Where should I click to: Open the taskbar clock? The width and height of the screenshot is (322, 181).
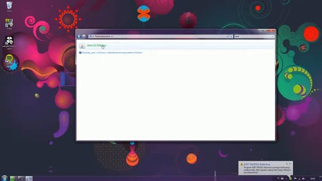[x=313, y=178]
